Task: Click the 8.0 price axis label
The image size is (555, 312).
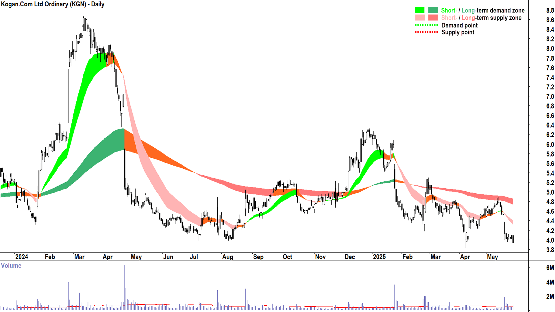Action: coord(550,49)
